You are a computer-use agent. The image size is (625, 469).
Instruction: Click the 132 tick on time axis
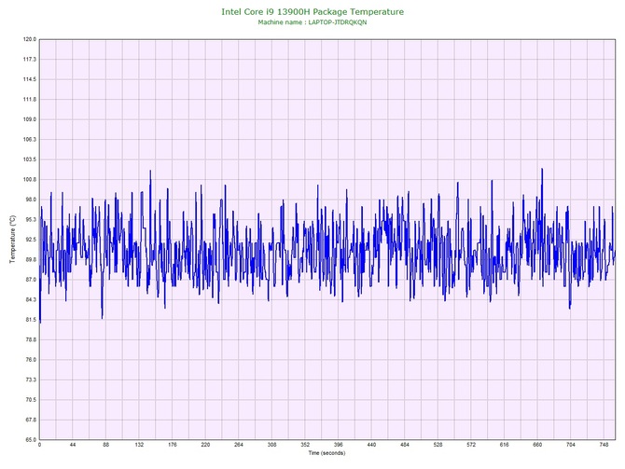139,445
